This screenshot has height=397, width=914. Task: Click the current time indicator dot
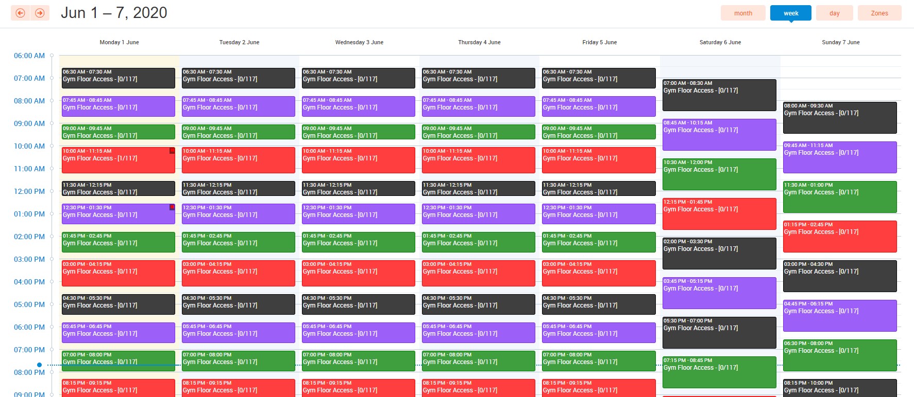click(39, 365)
